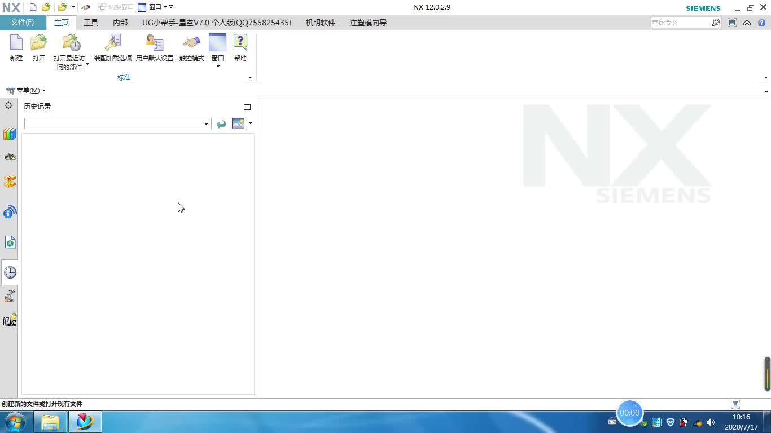
Task: Expand the top border bar options arrow
Action: pyautogui.click(x=766, y=91)
